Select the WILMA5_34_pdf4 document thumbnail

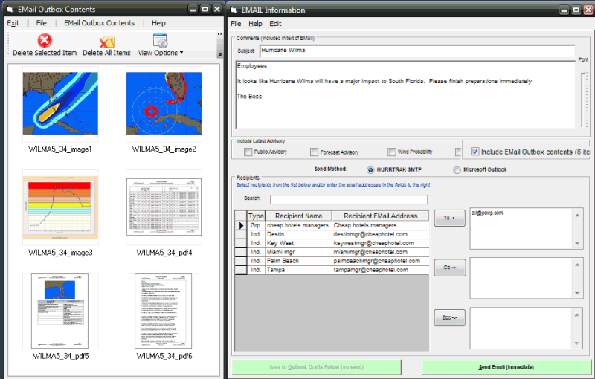[164, 208]
